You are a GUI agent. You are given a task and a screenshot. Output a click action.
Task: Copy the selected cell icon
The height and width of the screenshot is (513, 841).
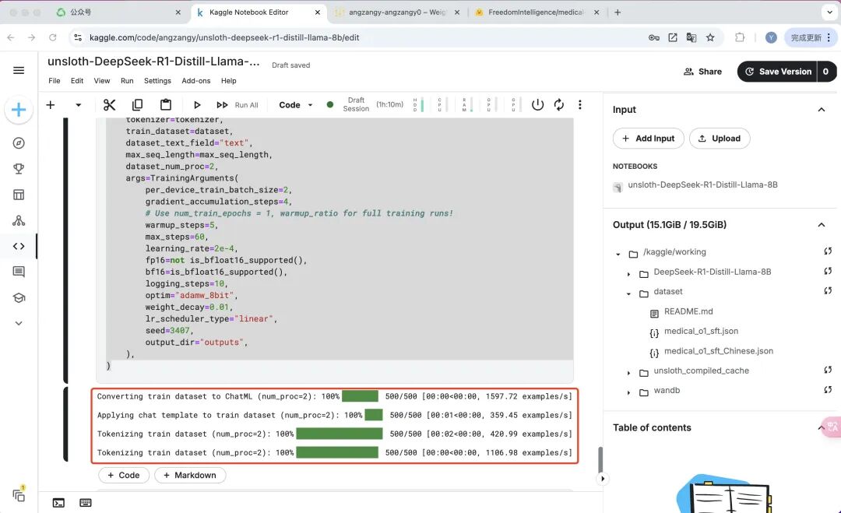tap(137, 105)
